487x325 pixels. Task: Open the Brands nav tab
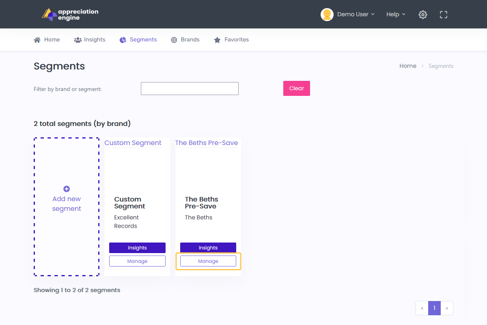click(185, 40)
